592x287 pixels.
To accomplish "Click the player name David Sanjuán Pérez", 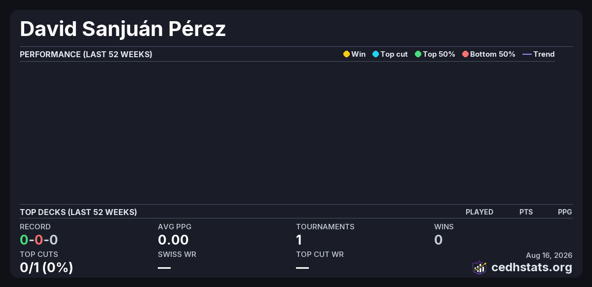I will coord(123,29).
